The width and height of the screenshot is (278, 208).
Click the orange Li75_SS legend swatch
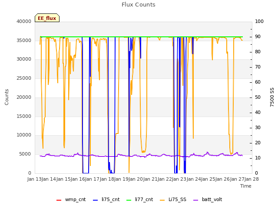tap(162, 200)
